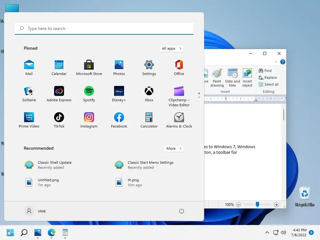Open the Xbox app
Image resolution: width=320 pixels, height=240 pixels.
[x=149, y=94]
